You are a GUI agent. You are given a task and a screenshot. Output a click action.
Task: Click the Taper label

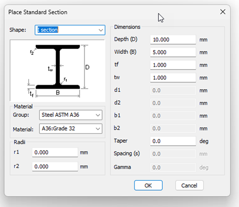[121, 141]
